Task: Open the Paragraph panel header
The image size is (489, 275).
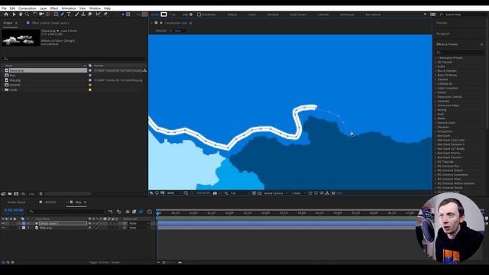Action: pos(443,34)
